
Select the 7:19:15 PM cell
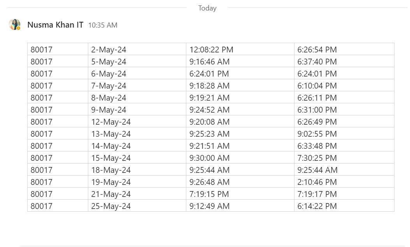pos(240,193)
